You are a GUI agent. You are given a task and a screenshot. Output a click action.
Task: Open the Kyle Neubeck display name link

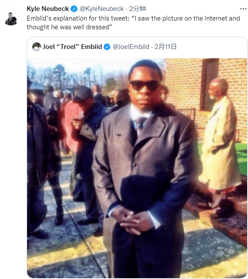pyautogui.click(x=48, y=9)
